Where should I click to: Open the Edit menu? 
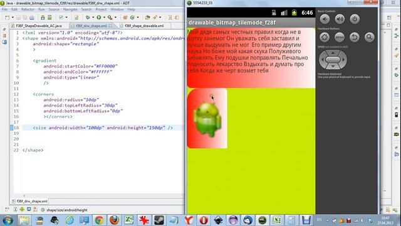point(14,9)
